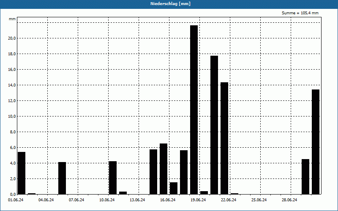Click the 4,0 y-axis value
Image resolution: width=338 pixels, height=211 pixels.
click(13, 163)
